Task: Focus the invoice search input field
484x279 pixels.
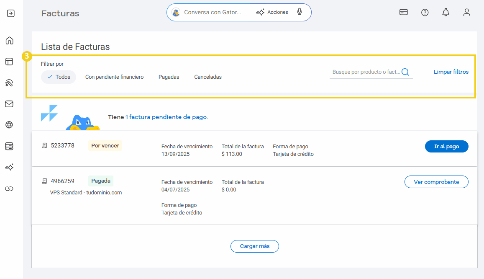Action: (366, 72)
